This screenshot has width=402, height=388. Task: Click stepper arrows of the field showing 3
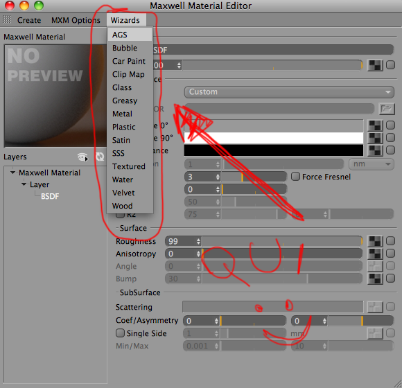click(x=218, y=177)
